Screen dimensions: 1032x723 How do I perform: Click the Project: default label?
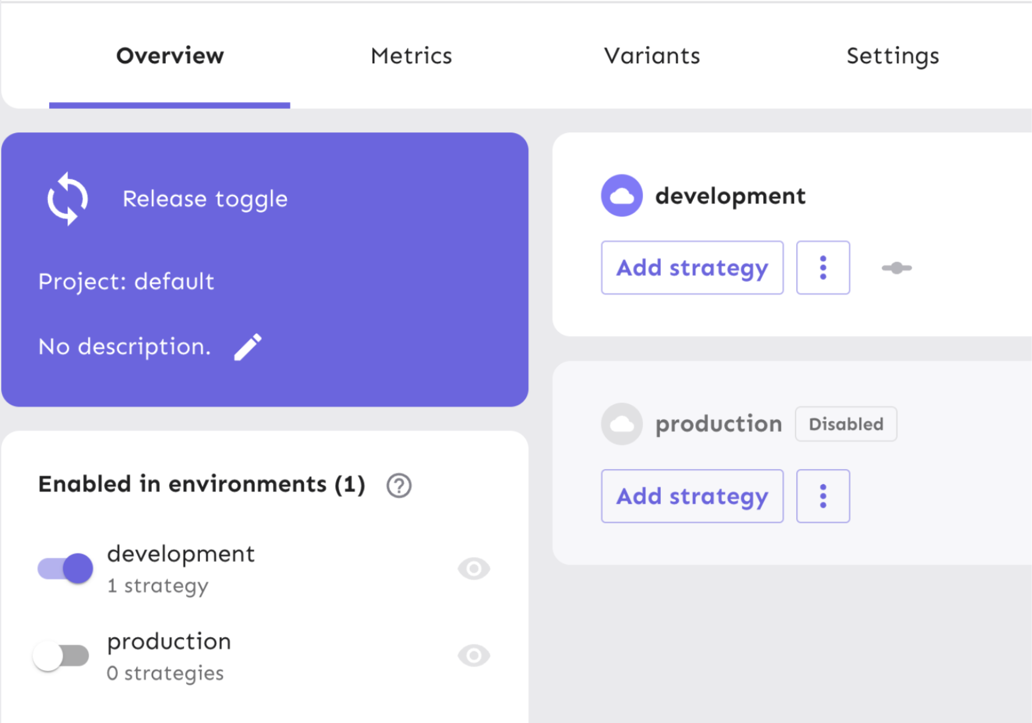pos(125,281)
